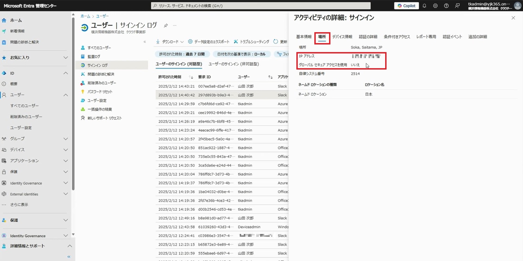
Task: Click the left sidebar vertical scrollbar
Action: [x=73, y=104]
